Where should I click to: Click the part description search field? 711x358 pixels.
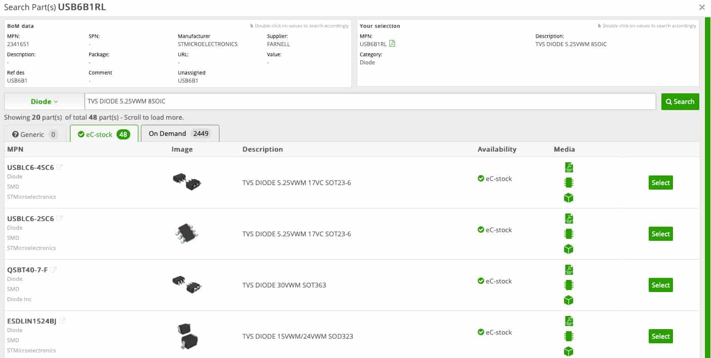[x=370, y=101]
